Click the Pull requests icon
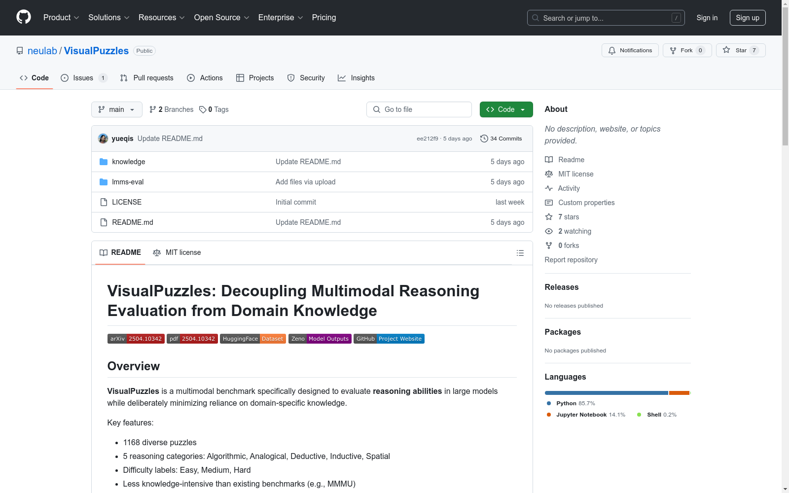 (124, 78)
